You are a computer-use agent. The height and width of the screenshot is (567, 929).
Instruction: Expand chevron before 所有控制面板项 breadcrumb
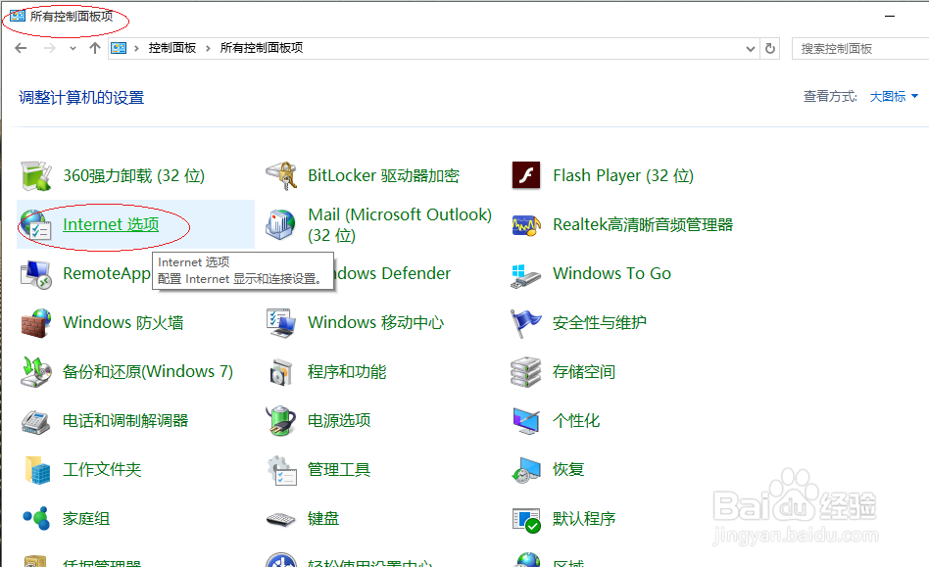tap(208, 49)
